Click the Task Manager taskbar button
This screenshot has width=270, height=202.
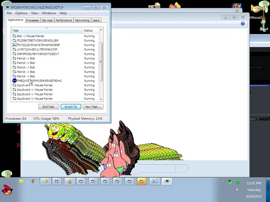167,181
